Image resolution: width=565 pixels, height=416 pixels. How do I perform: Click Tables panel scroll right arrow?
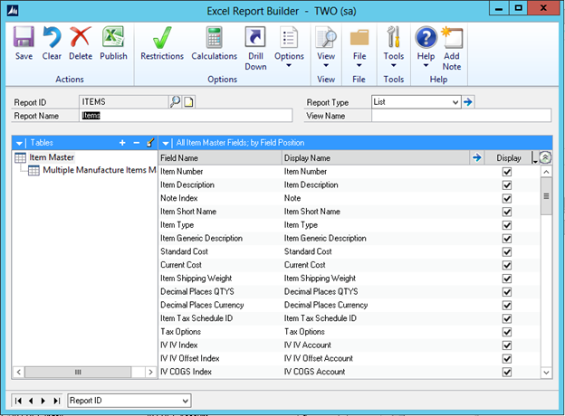150,372
